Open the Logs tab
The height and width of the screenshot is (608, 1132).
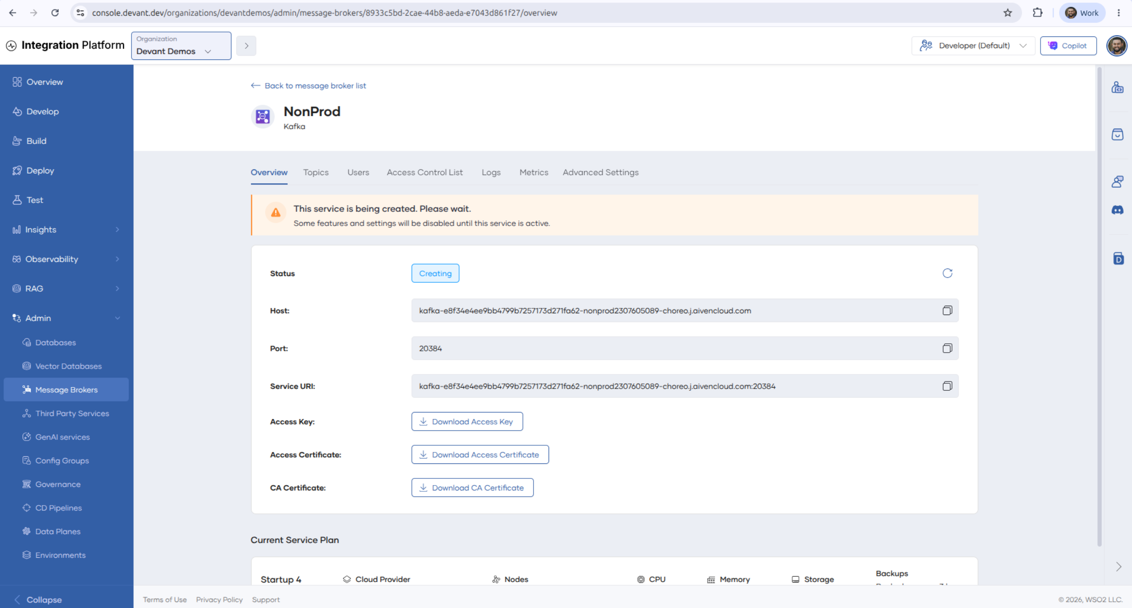tap(491, 172)
